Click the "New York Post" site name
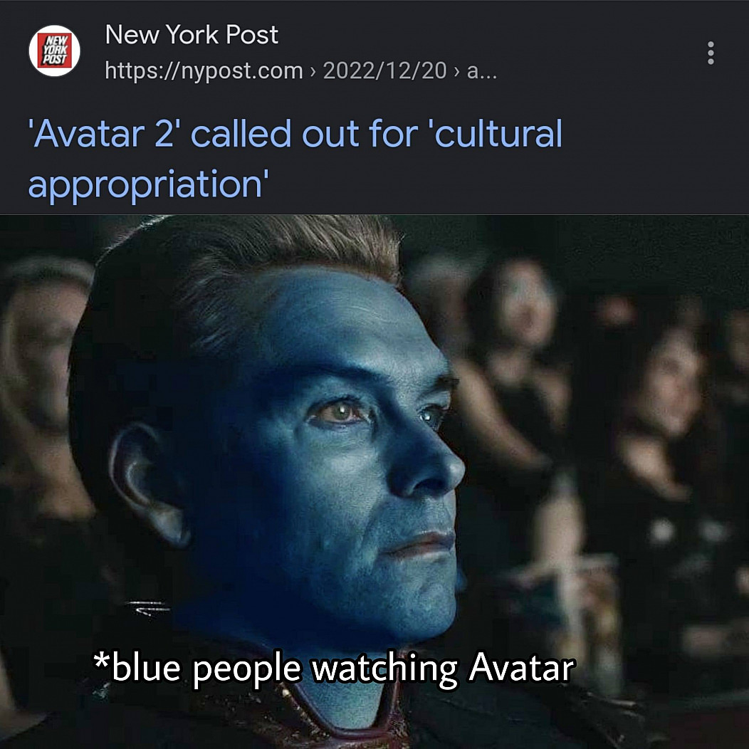749x749 pixels. point(191,35)
